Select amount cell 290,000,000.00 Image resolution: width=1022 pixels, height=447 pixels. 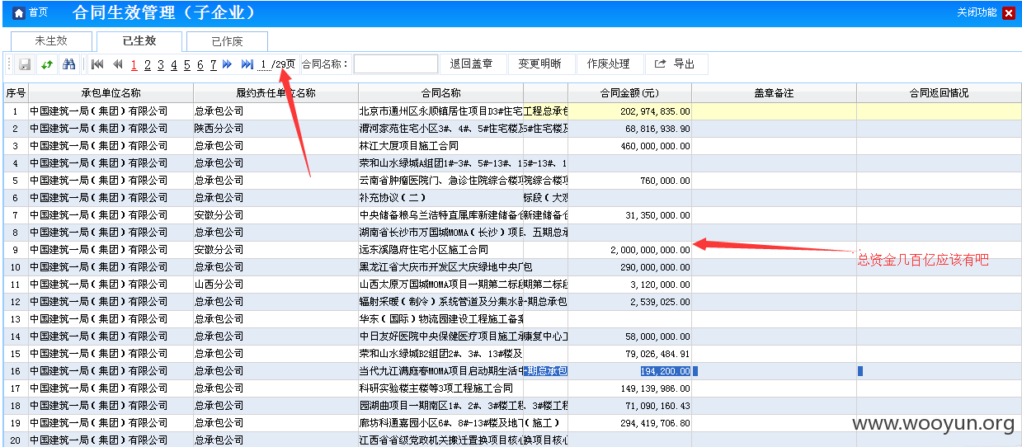click(630, 266)
